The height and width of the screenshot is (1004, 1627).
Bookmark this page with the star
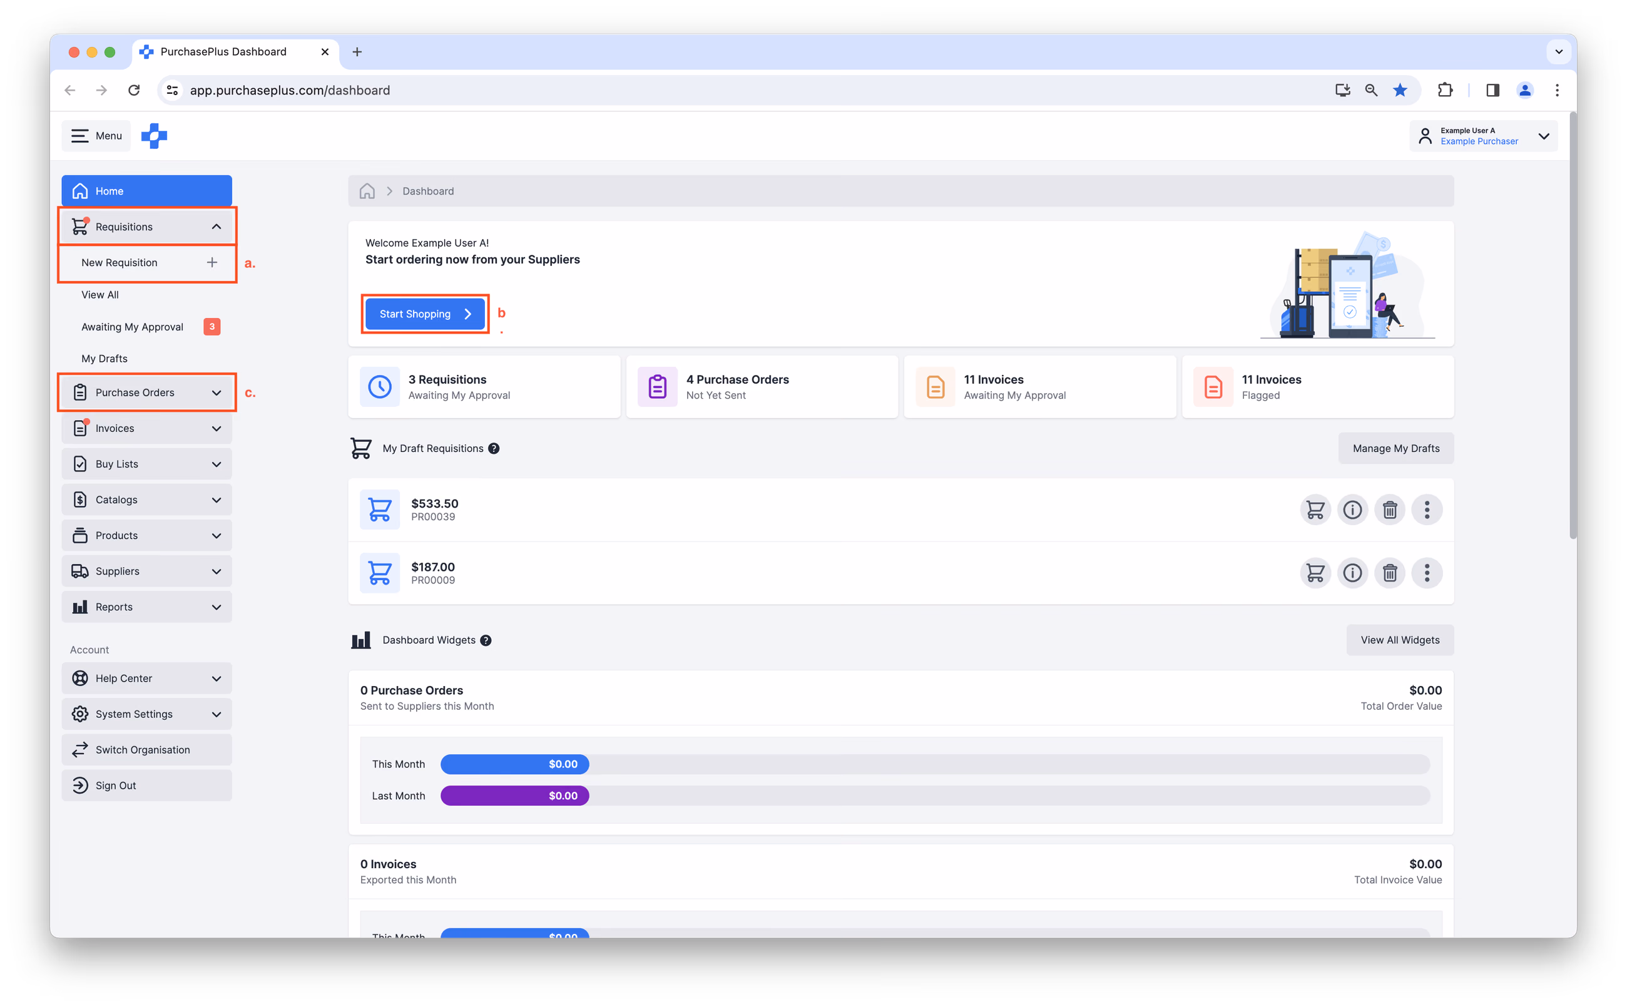click(x=1399, y=90)
